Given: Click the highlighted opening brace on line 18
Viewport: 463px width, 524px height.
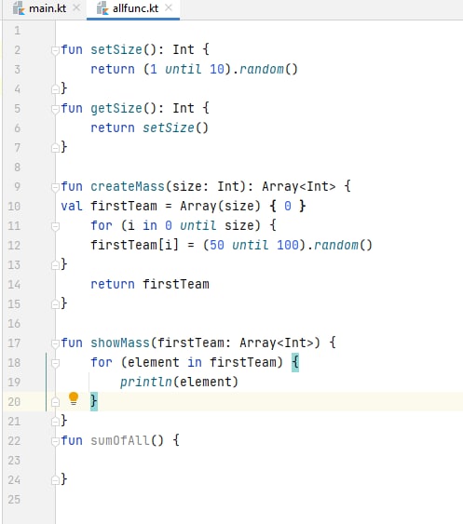Looking at the screenshot, I should (295, 363).
